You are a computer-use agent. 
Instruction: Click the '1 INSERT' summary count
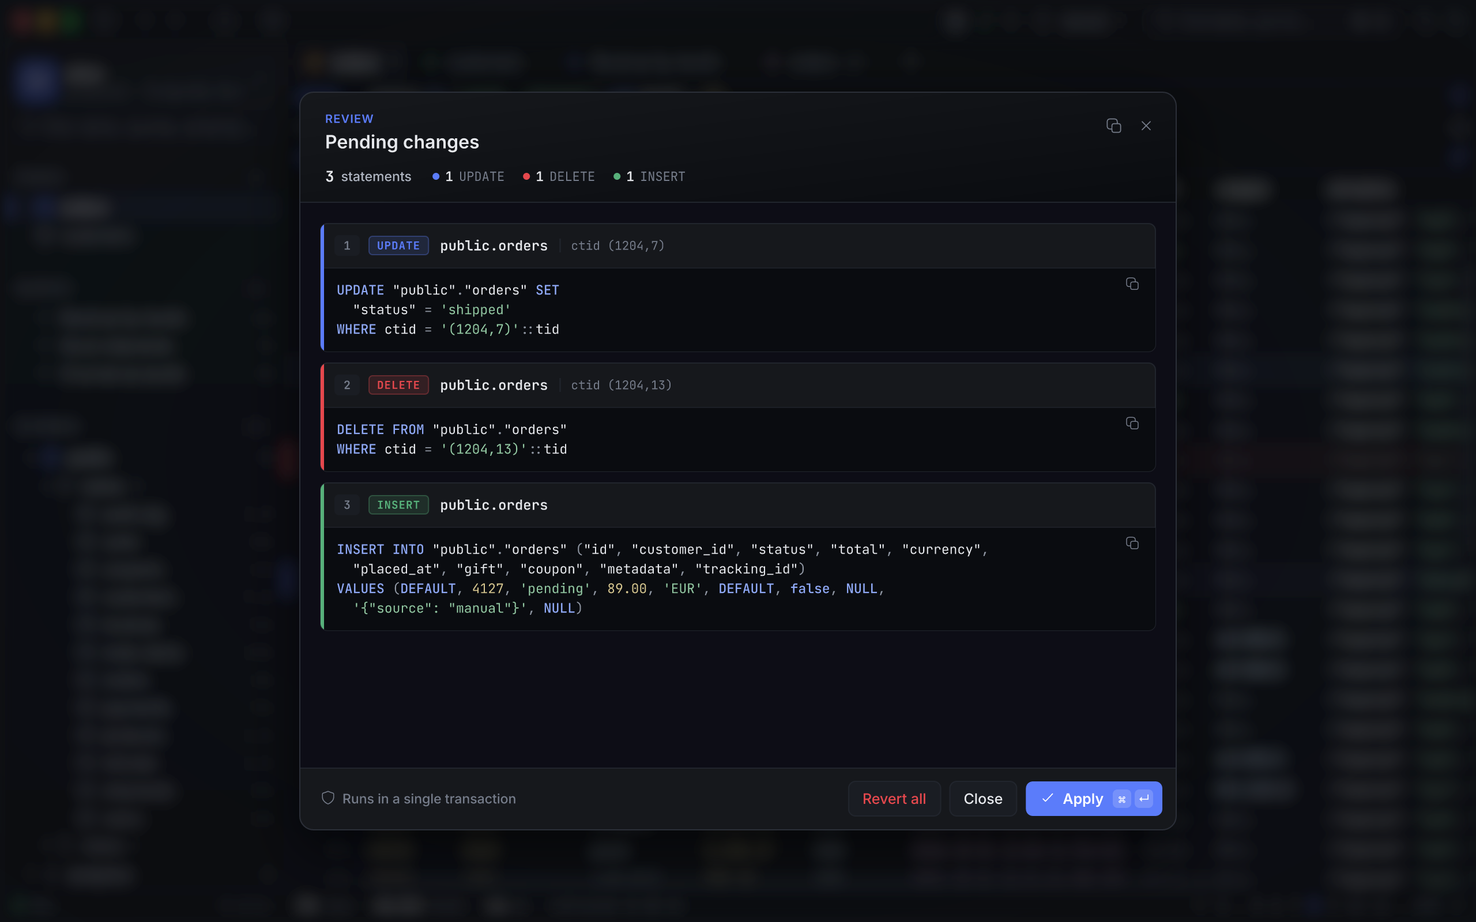(x=649, y=177)
